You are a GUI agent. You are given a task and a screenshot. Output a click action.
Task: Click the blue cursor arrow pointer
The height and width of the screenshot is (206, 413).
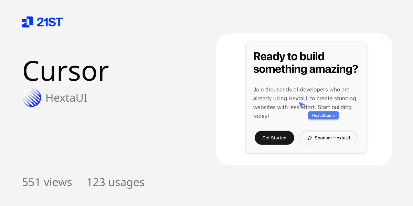pos(301,105)
